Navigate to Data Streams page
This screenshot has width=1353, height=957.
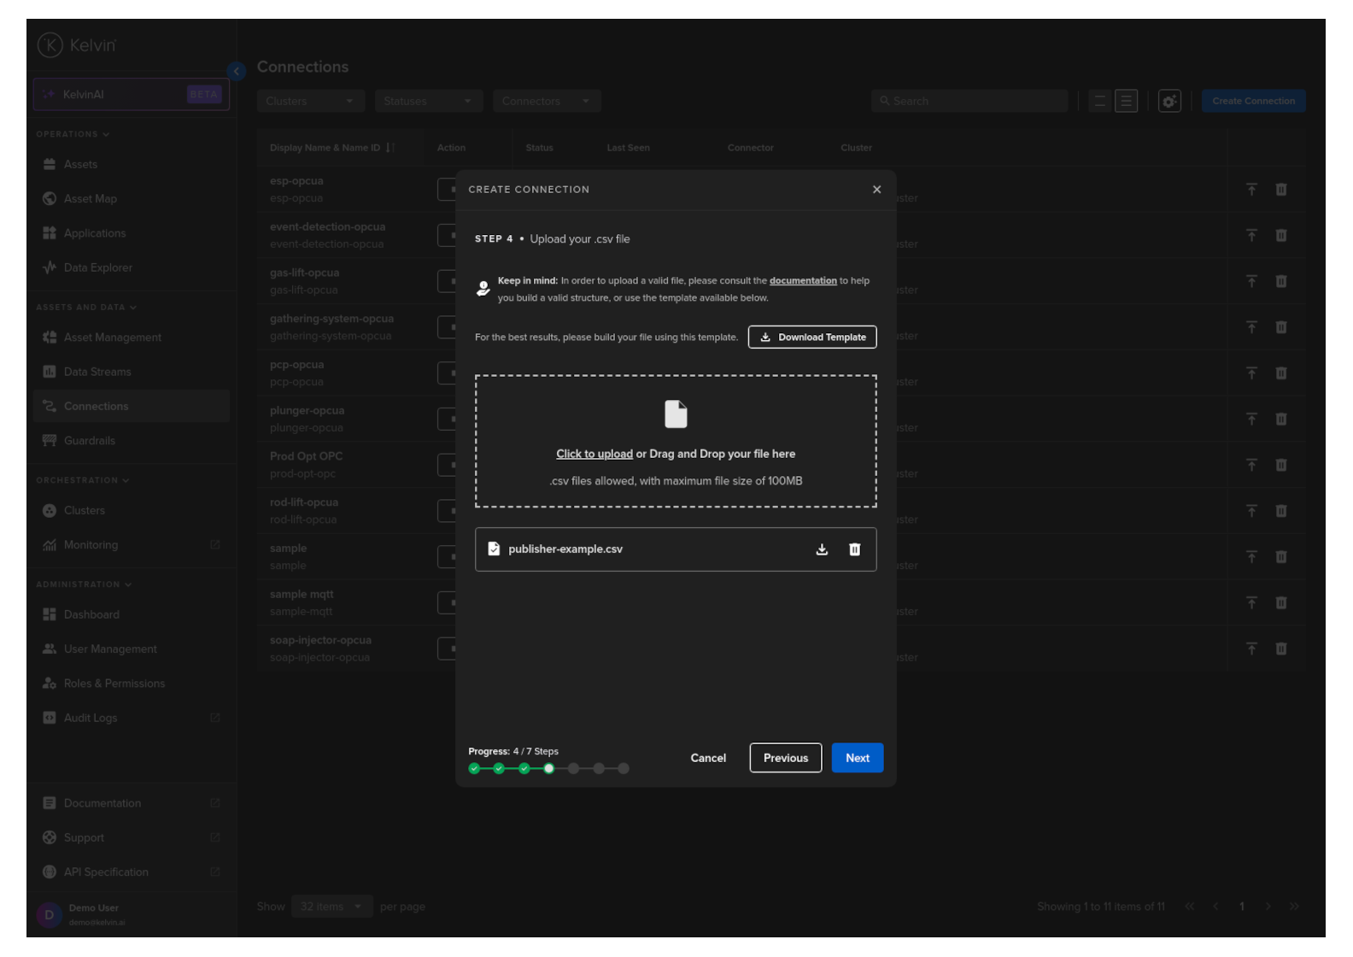click(97, 373)
